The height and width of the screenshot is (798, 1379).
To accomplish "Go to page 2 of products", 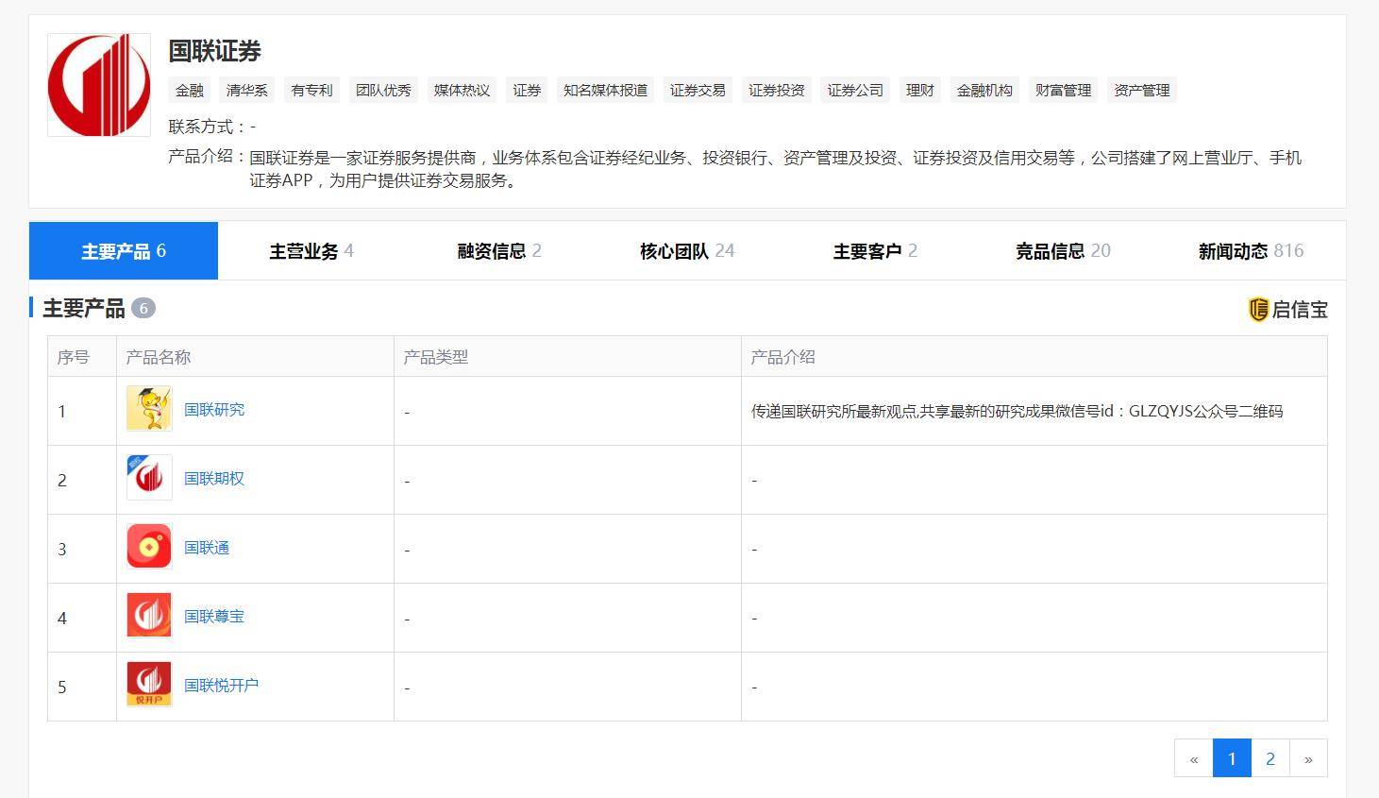I will coord(1270,758).
